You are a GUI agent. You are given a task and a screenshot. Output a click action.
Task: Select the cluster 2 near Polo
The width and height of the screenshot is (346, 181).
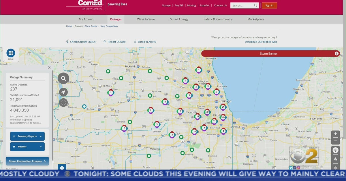(x=111, y=93)
